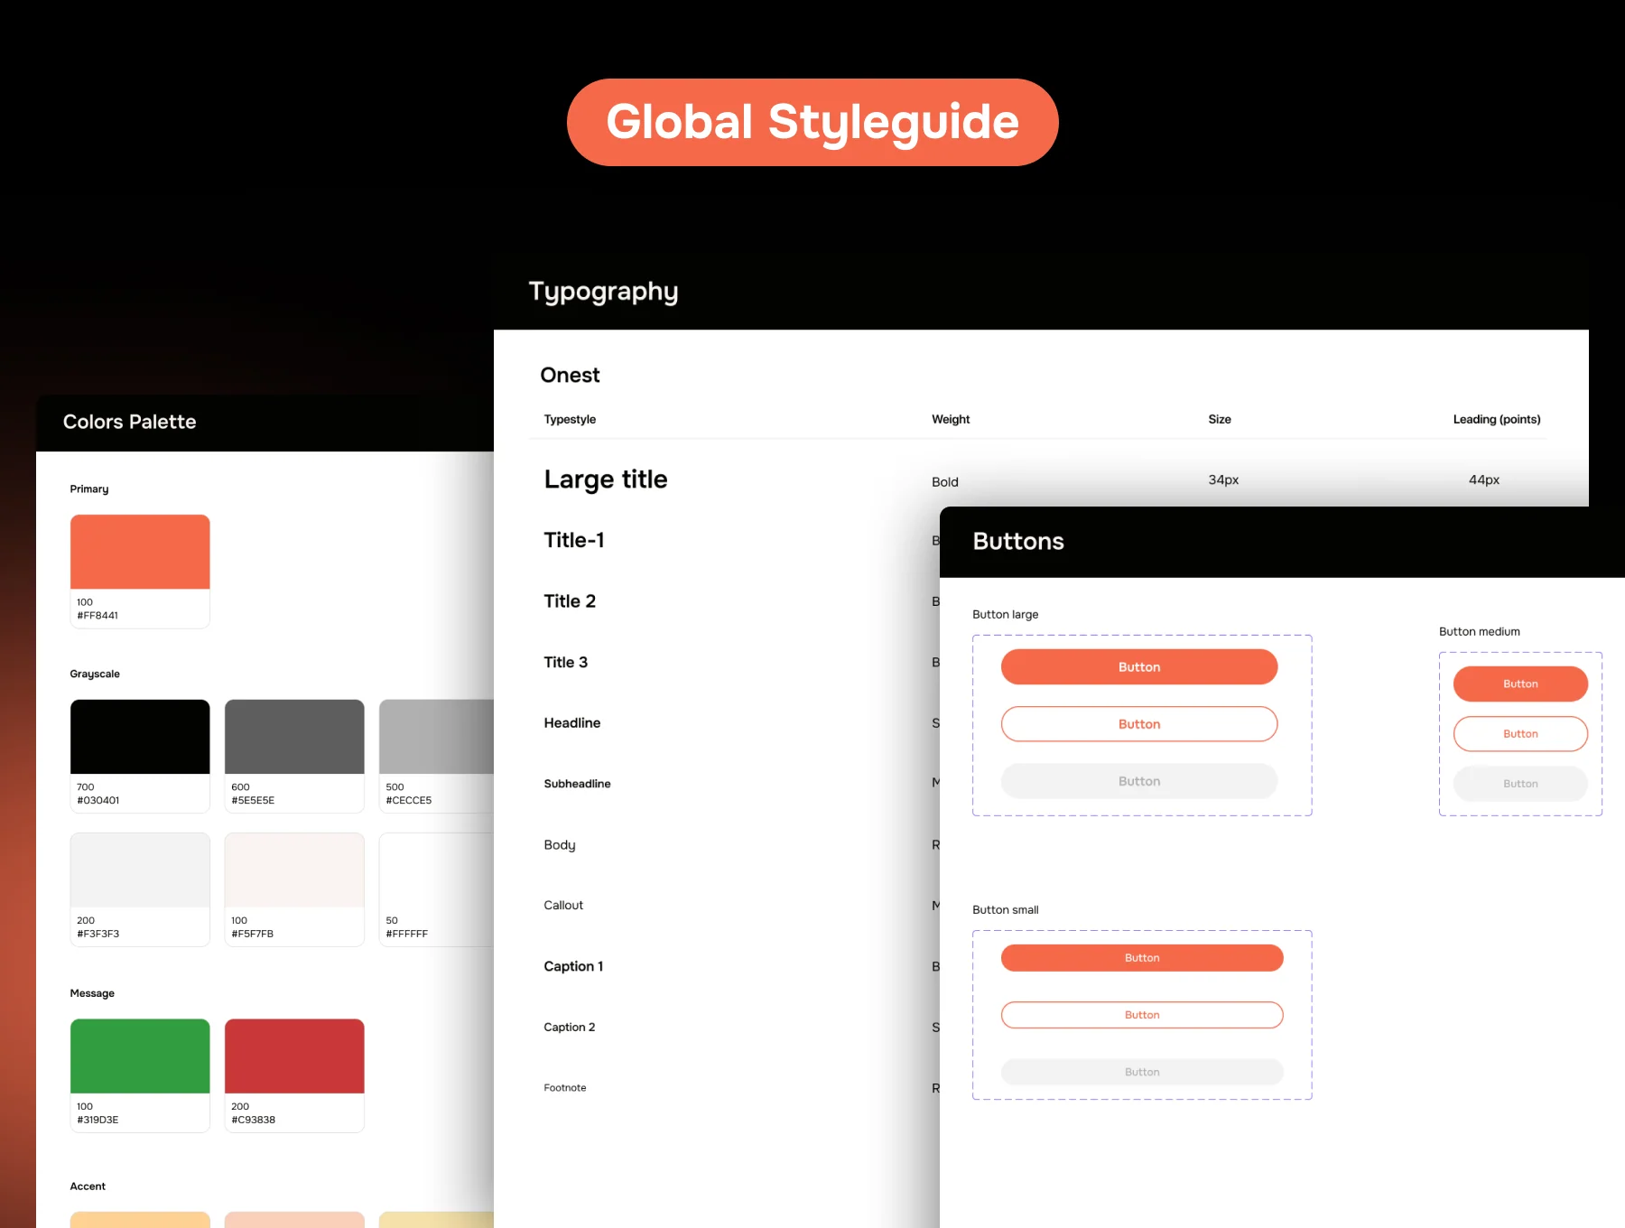Image resolution: width=1625 pixels, height=1228 pixels.
Task: Click the disabled gray large Button
Action: point(1139,781)
